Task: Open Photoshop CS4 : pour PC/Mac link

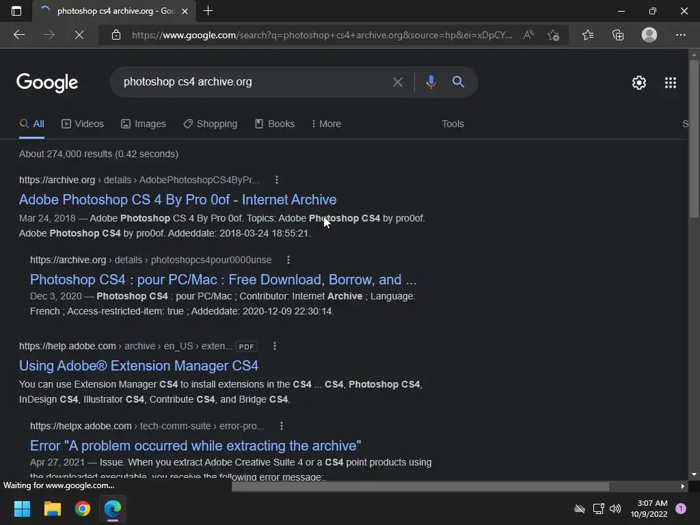Action: [224, 280]
